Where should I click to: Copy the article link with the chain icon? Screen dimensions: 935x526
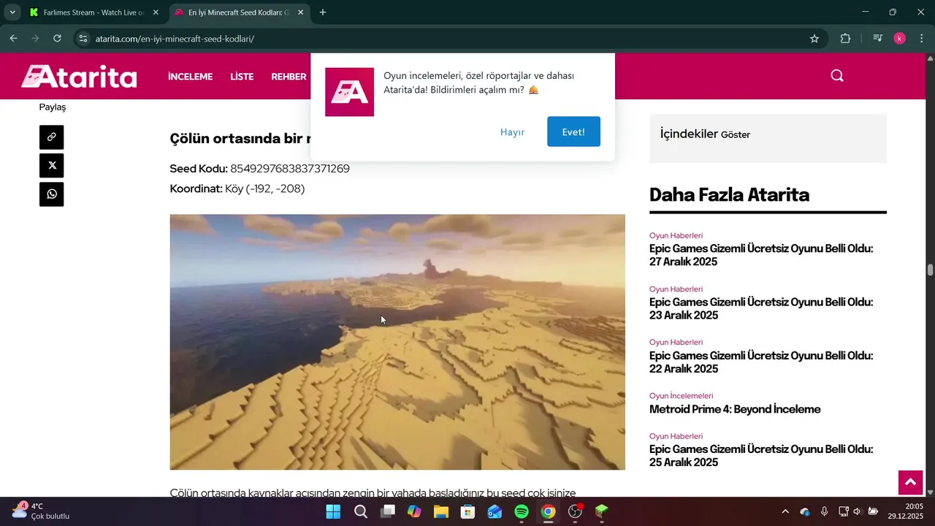(x=51, y=137)
